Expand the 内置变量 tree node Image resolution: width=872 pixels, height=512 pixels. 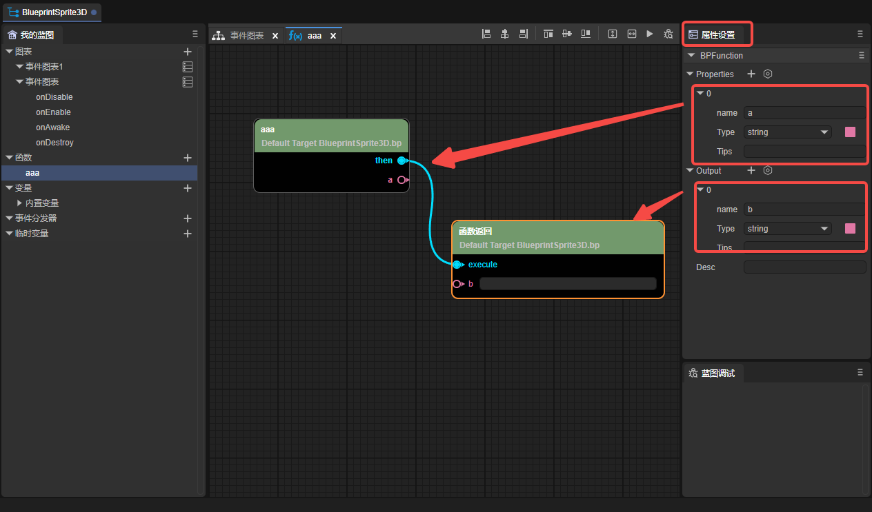tap(19, 203)
